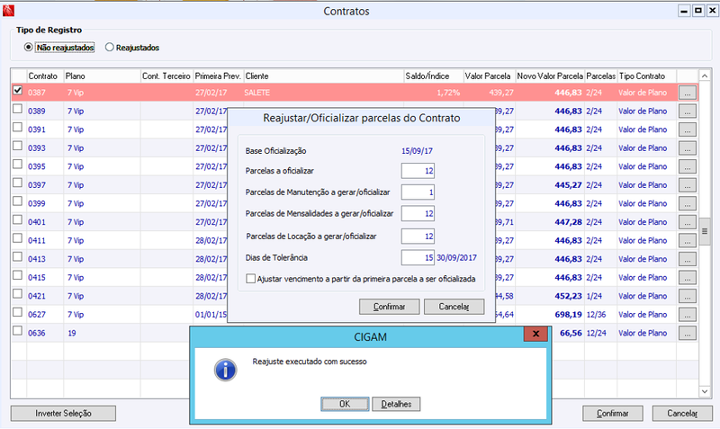The width and height of the screenshot is (720, 429).
Task: Check the checkbox for contract 0389
Action: (17, 109)
